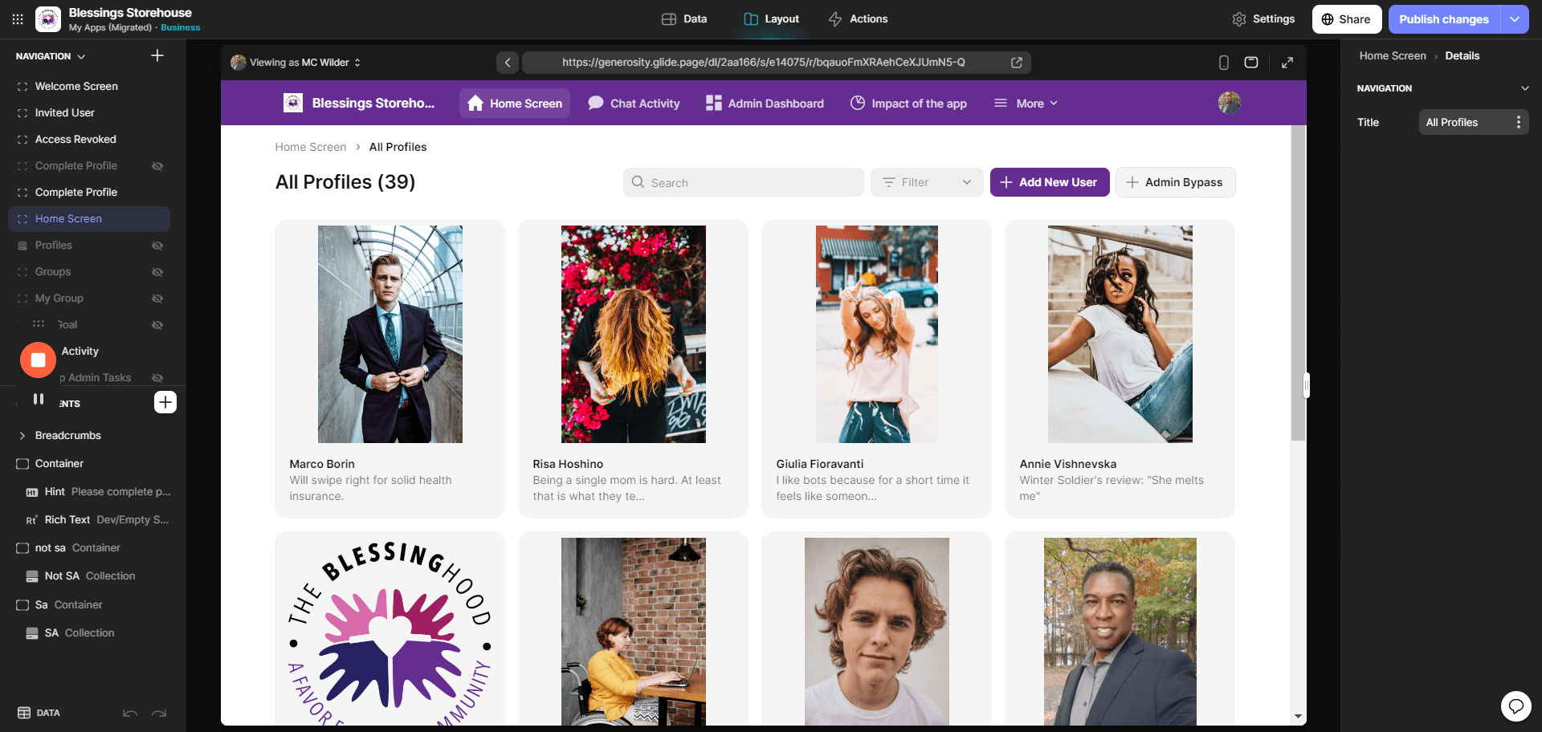Viewport: 1542px width, 732px height.
Task: Change the Viewing as MC Wilder user
Action: [296, 63]
